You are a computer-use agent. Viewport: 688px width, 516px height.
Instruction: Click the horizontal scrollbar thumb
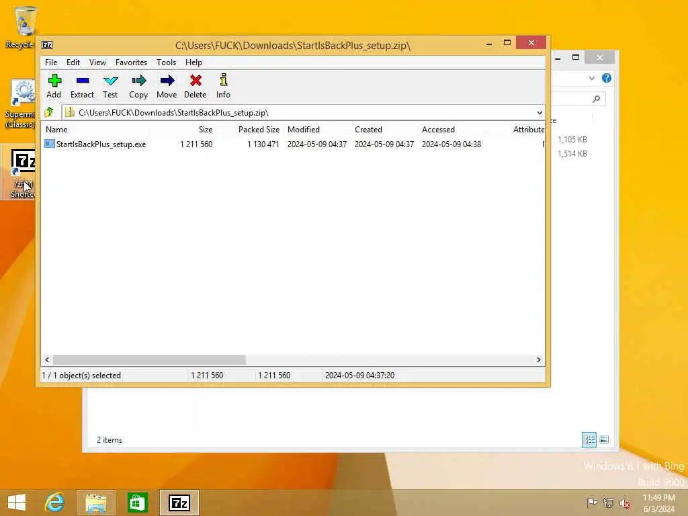(x=149, y=360)
